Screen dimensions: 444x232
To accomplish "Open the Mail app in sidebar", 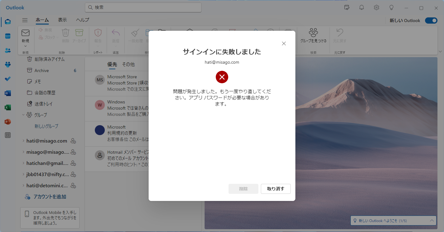I will point(8,22).
